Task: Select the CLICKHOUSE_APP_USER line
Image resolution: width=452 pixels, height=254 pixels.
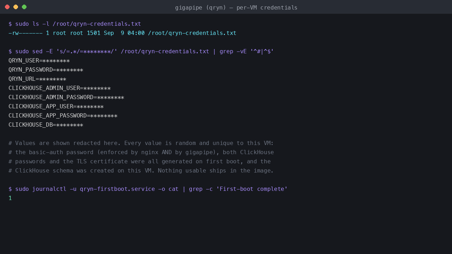Action: [56, 107]
